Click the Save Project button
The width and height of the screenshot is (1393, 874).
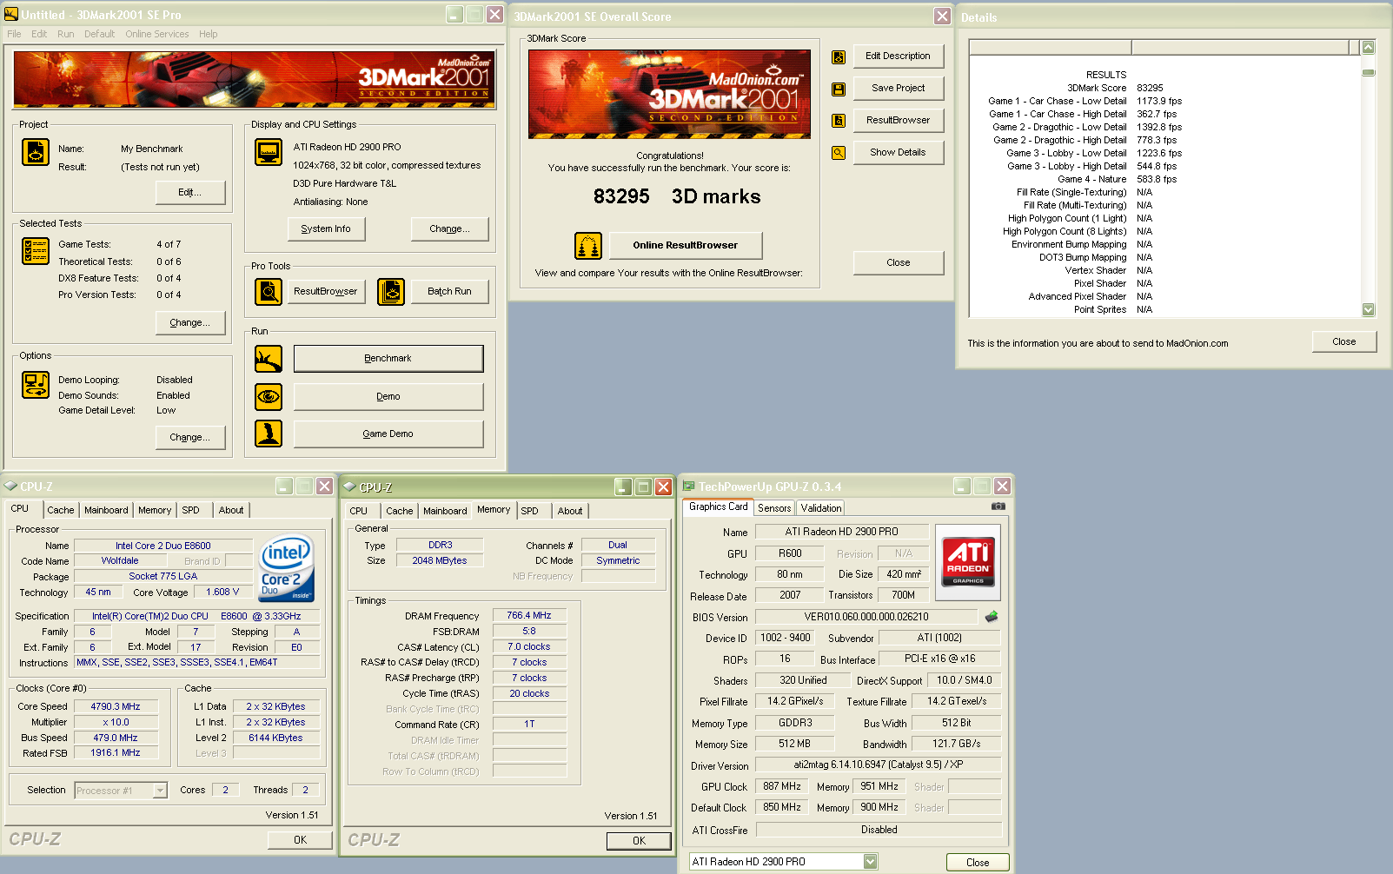[899, 89]
